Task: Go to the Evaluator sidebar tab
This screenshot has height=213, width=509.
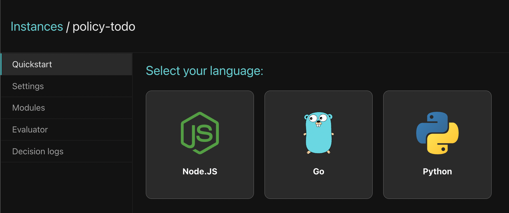Action: pyautogui.click(x=67, y=130)
